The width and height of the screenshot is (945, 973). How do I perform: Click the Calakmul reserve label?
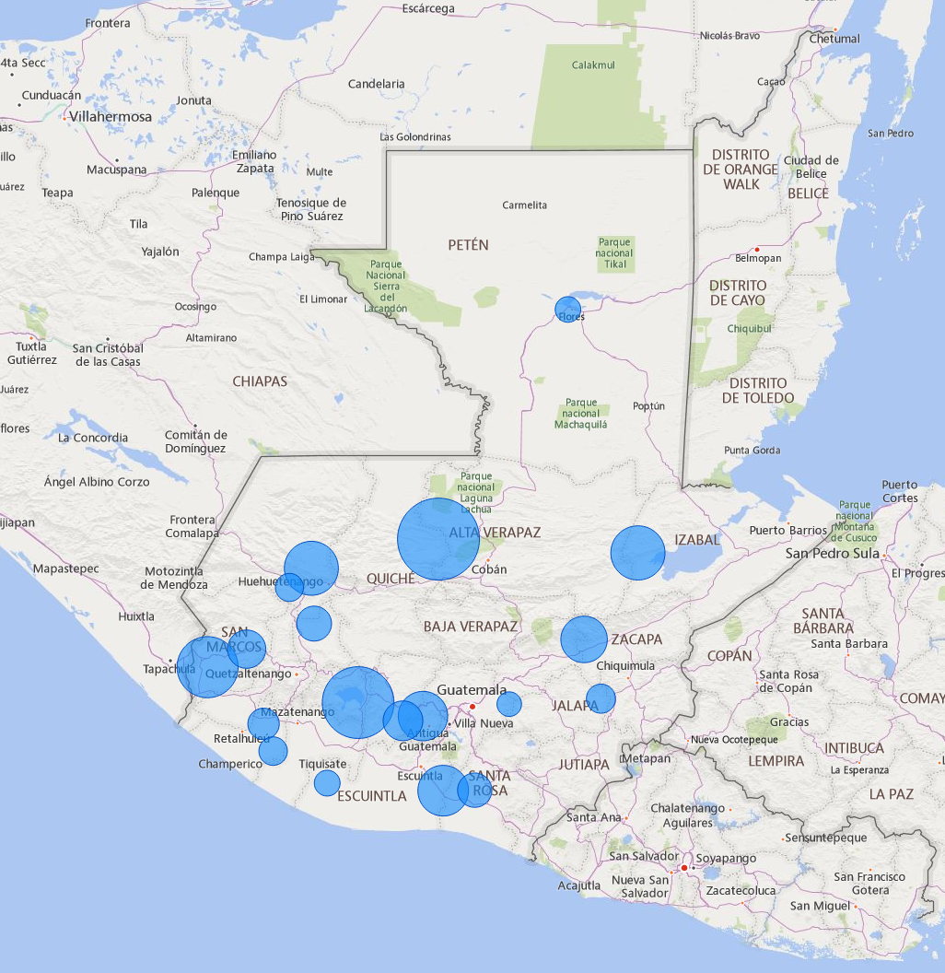593,65
